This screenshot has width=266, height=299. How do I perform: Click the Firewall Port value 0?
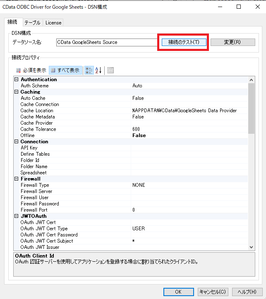pos(134,210)
